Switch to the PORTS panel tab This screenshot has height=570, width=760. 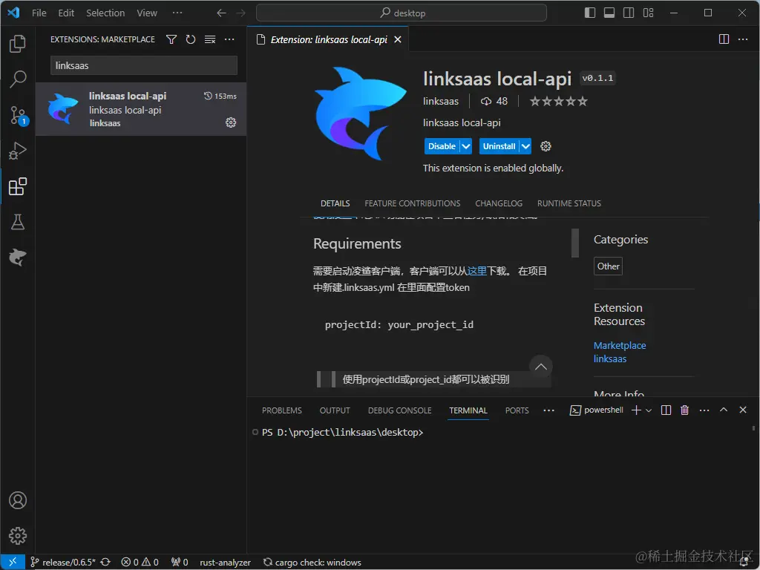[x=517, y=410]
